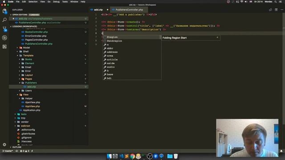Expand the vendor folder
The height and width of the screenshot is (160, 285).
[x=24, y=122]
